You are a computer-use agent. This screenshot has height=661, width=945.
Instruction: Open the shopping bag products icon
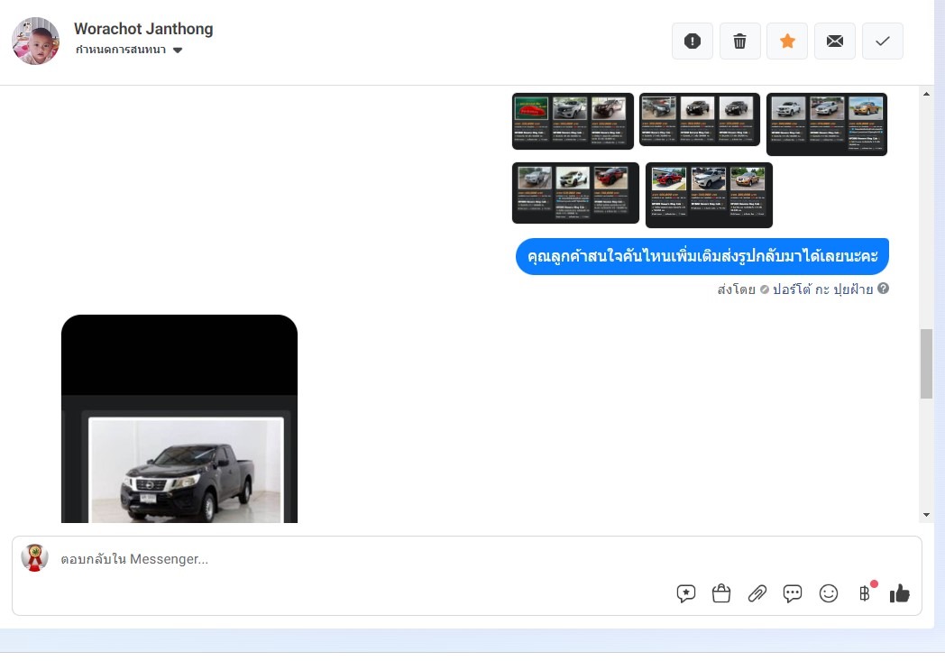point(721,593)
